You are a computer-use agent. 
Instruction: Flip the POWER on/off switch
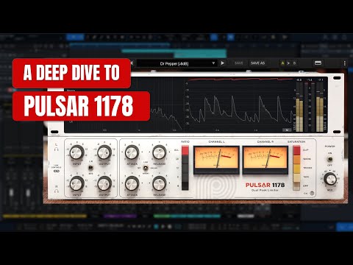click(x=330, y=159)
